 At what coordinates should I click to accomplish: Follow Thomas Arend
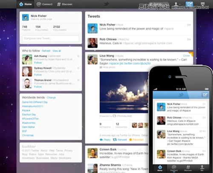(x=38, y=87)
